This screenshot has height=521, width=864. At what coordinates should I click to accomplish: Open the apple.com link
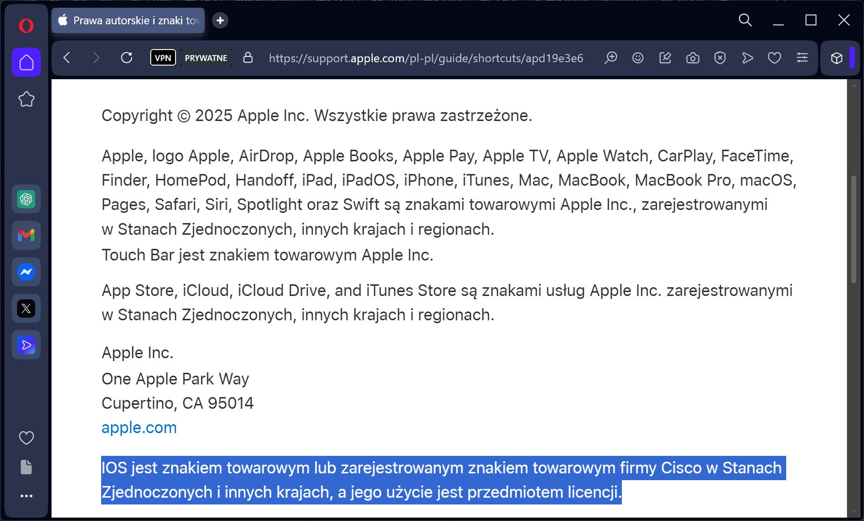(x=139, y=428)
